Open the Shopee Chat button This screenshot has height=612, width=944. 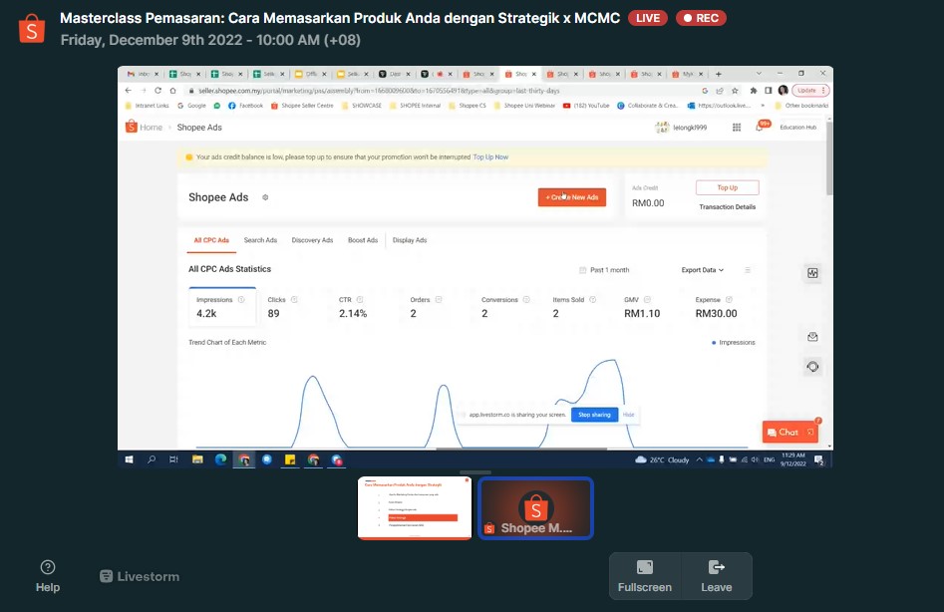pyautogui.click(x=790, y=432)
